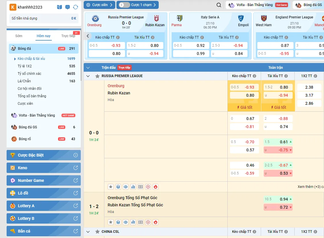
Task: Open statistics bar chart for Orenburg match
Action: (133, 187)
